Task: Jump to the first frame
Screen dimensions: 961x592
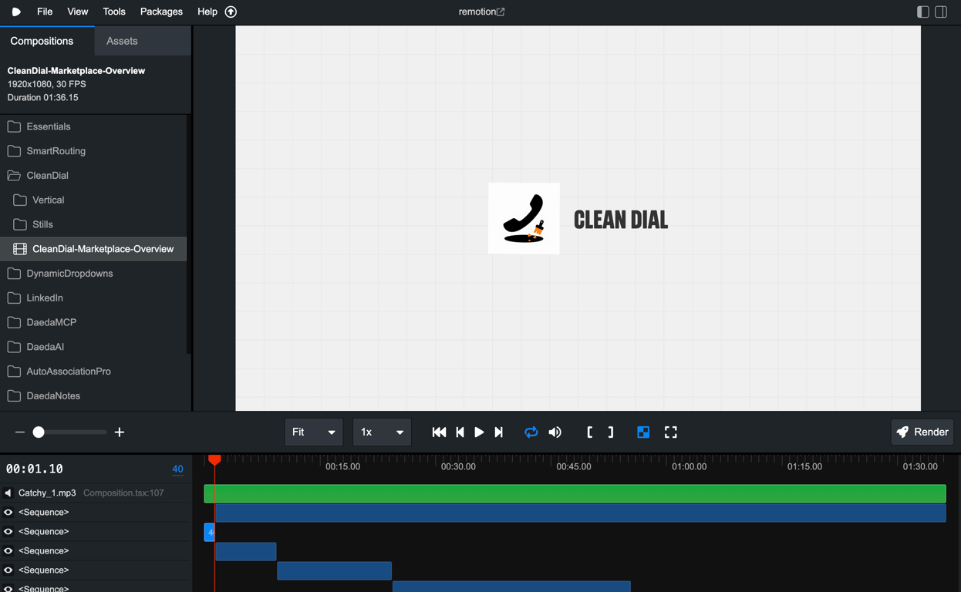Action: point(439,432)
